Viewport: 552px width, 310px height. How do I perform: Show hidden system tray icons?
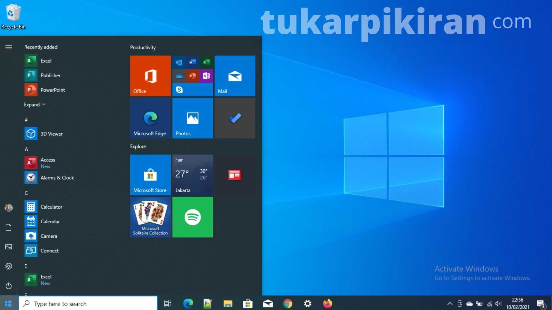pos(450,303)
